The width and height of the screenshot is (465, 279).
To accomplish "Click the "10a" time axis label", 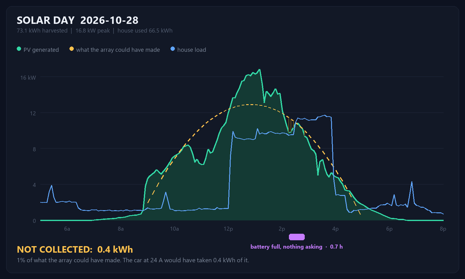I will coord(175,229).
